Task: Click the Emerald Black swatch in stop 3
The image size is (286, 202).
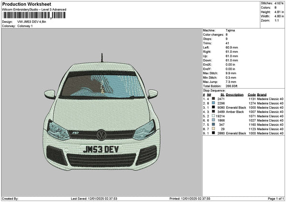Action: (213, 107)
